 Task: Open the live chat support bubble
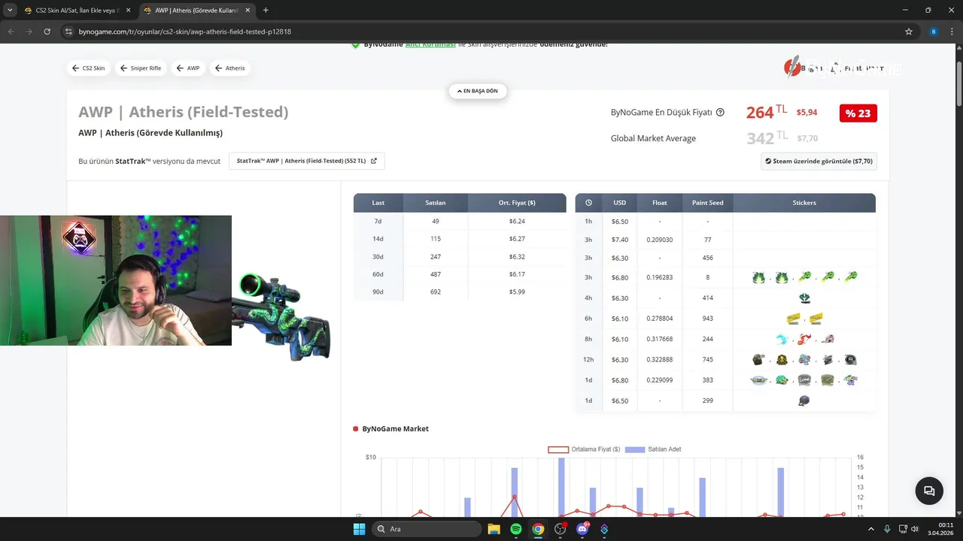[x=929, y=491]
